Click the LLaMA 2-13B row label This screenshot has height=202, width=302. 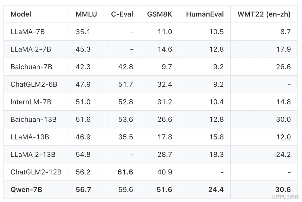click(33, 155)
